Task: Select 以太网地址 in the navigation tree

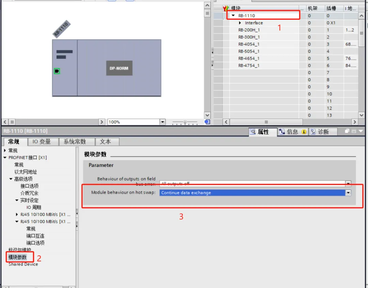Action: pos(26,172)
